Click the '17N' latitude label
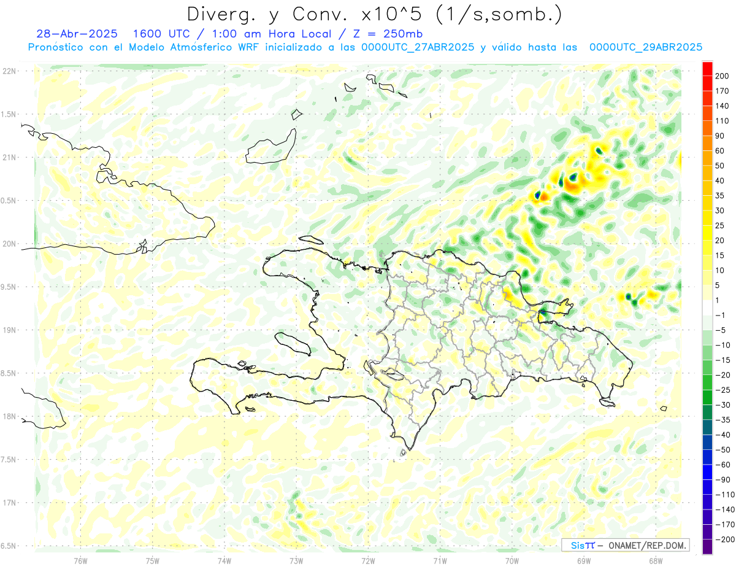The height and width of the screenshot is (569, 736). (x=9, y=503)
